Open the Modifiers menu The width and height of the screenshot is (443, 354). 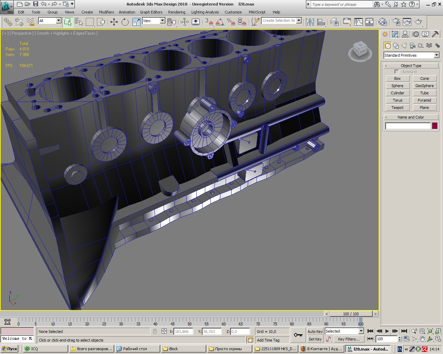coord(106,12)
